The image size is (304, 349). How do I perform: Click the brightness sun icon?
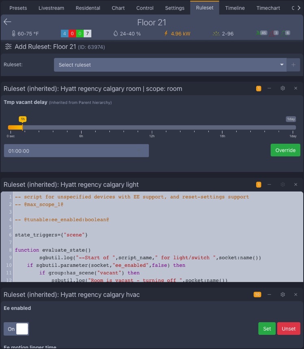click(216, 34)
